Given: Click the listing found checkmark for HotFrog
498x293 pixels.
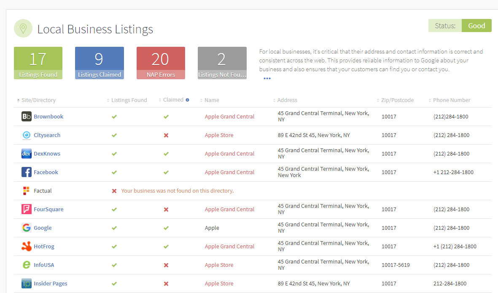Looking at the screenshot, I should (x=114, y=247).
